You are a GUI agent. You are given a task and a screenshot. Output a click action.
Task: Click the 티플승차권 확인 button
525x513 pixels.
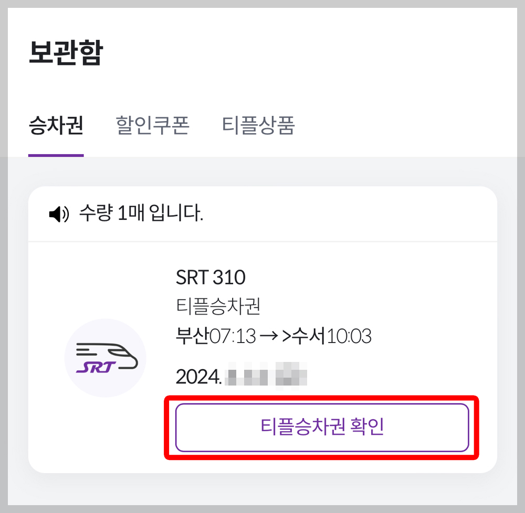(x=322, y=427)
